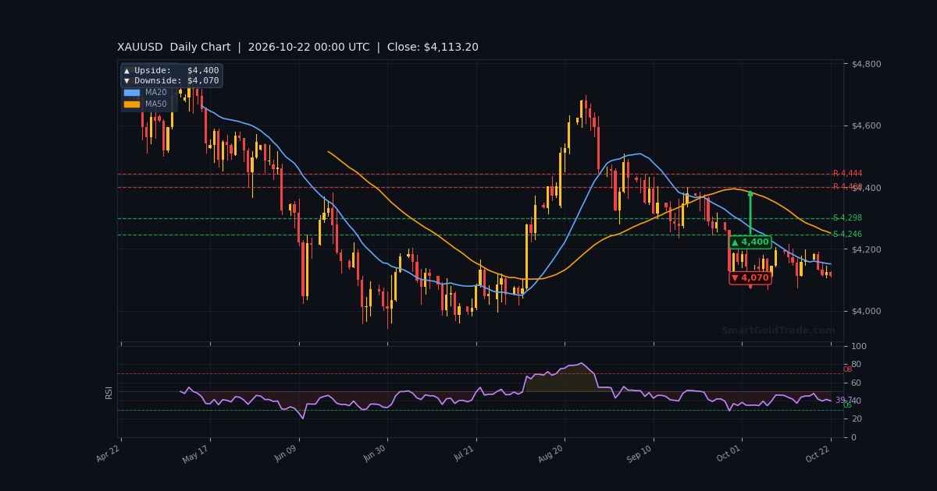Click the 'Upside: $4,400' legend line
The width and height of the screenshot is (937, 491).
172,71
